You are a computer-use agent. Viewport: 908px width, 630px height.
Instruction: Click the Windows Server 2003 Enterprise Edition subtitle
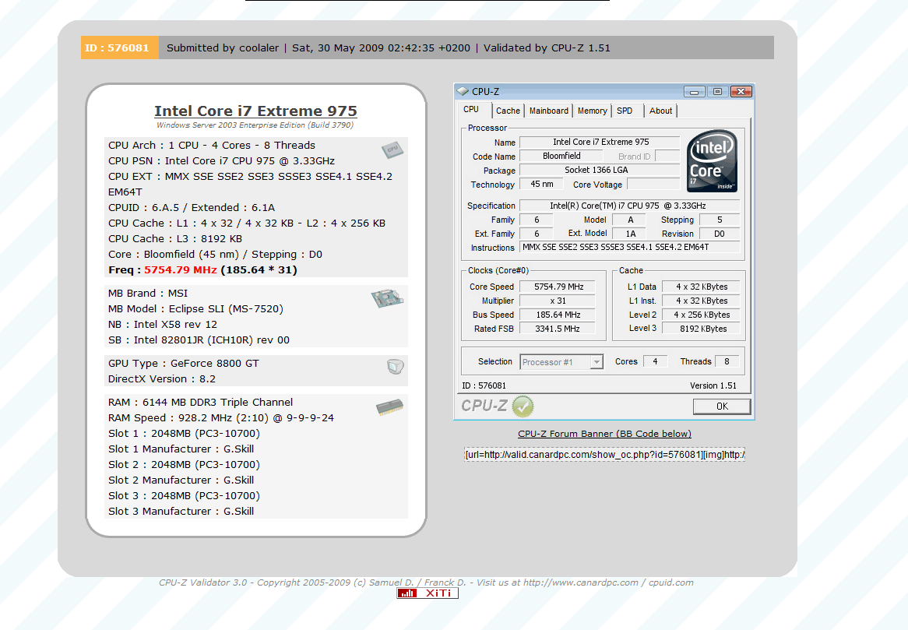tap(255, 125)
